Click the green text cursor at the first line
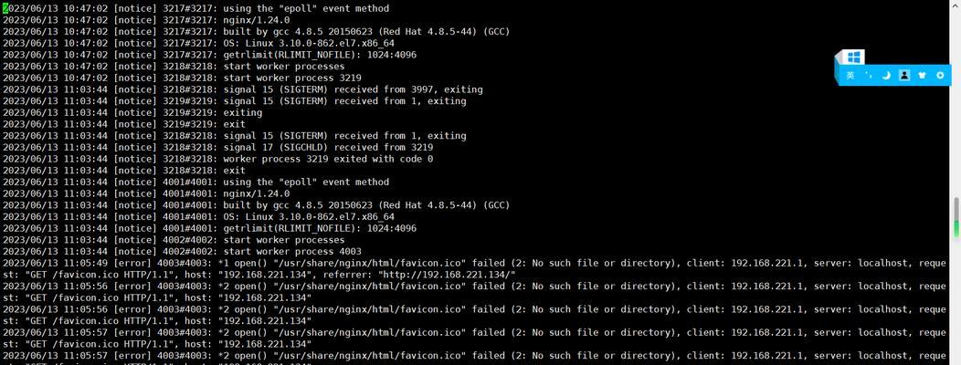961x365 pixels. pos(5,8)
